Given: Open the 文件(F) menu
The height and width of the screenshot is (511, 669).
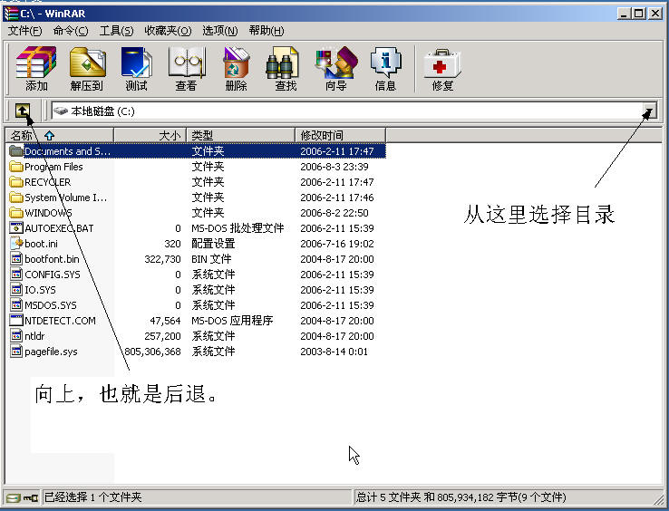Looking at the screenshot, I should tap(24, 31).
